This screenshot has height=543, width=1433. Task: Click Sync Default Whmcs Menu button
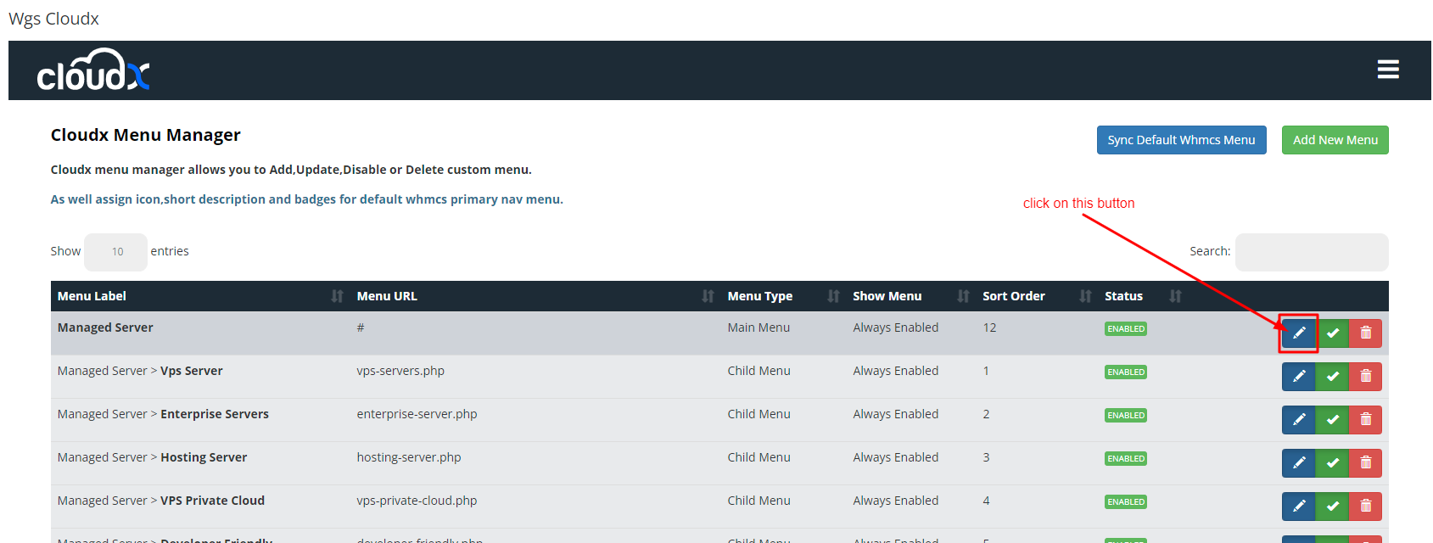[1181, 140]
